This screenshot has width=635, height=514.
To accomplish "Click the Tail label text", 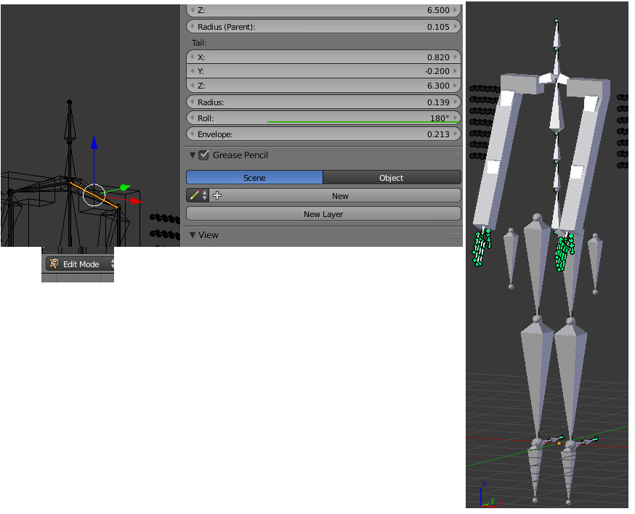I will click(199, 43).
